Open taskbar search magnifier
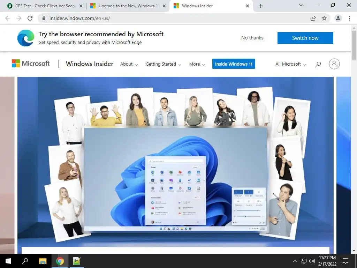The width and height of the screenshot is (357, 268). click(25, 261)
